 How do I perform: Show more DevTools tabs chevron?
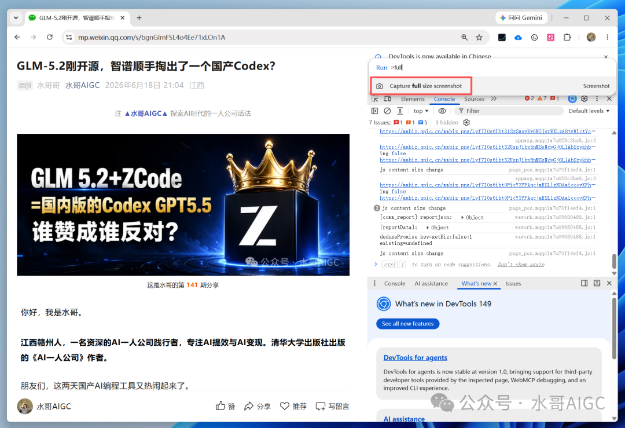coord(494,98)
